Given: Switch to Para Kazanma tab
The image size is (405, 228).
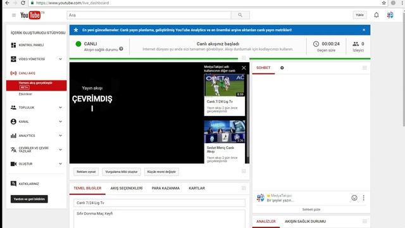Looking at the screenshot, I should coord(166,188).
